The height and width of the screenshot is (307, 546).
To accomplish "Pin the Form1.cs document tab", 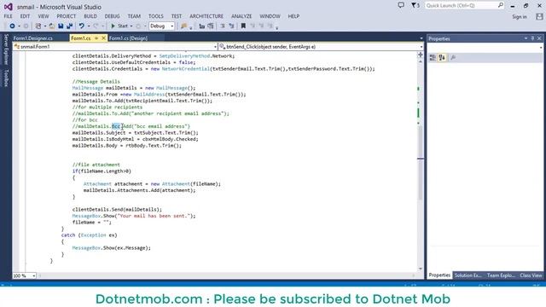I will (96, 38).
